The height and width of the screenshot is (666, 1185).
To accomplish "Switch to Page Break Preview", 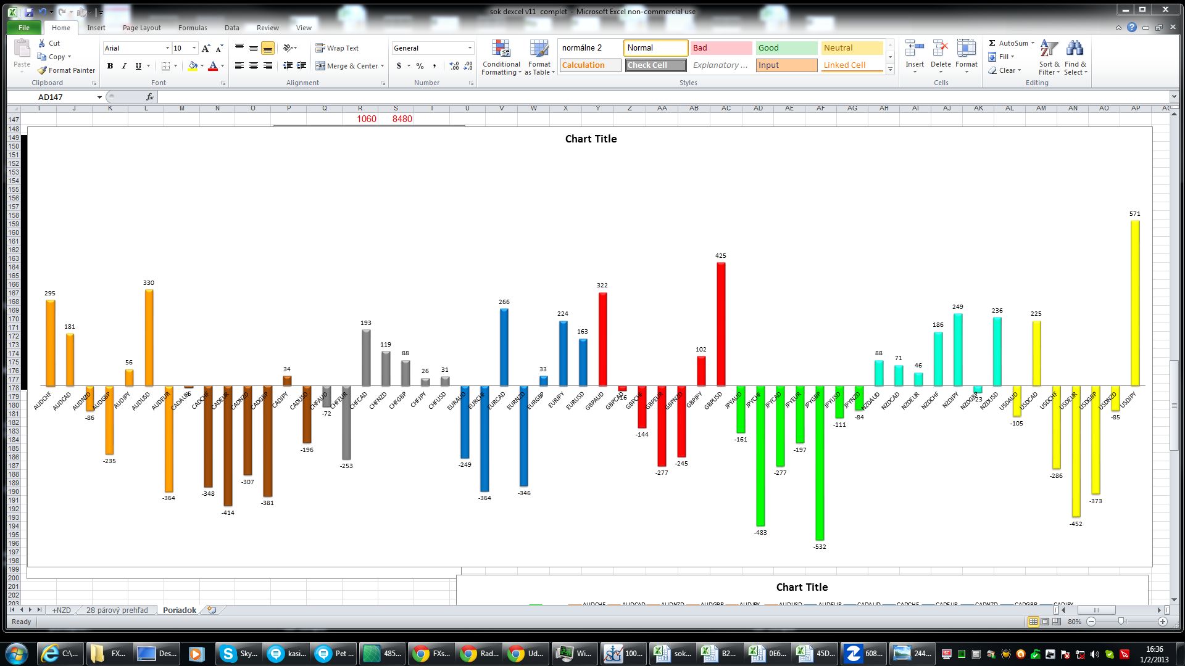I will tap(1057, 622).
